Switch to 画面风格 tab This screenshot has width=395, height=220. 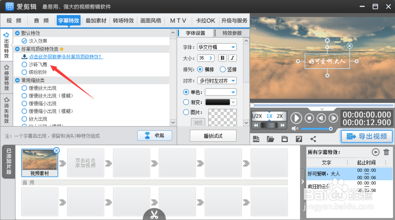pos(150,21)
